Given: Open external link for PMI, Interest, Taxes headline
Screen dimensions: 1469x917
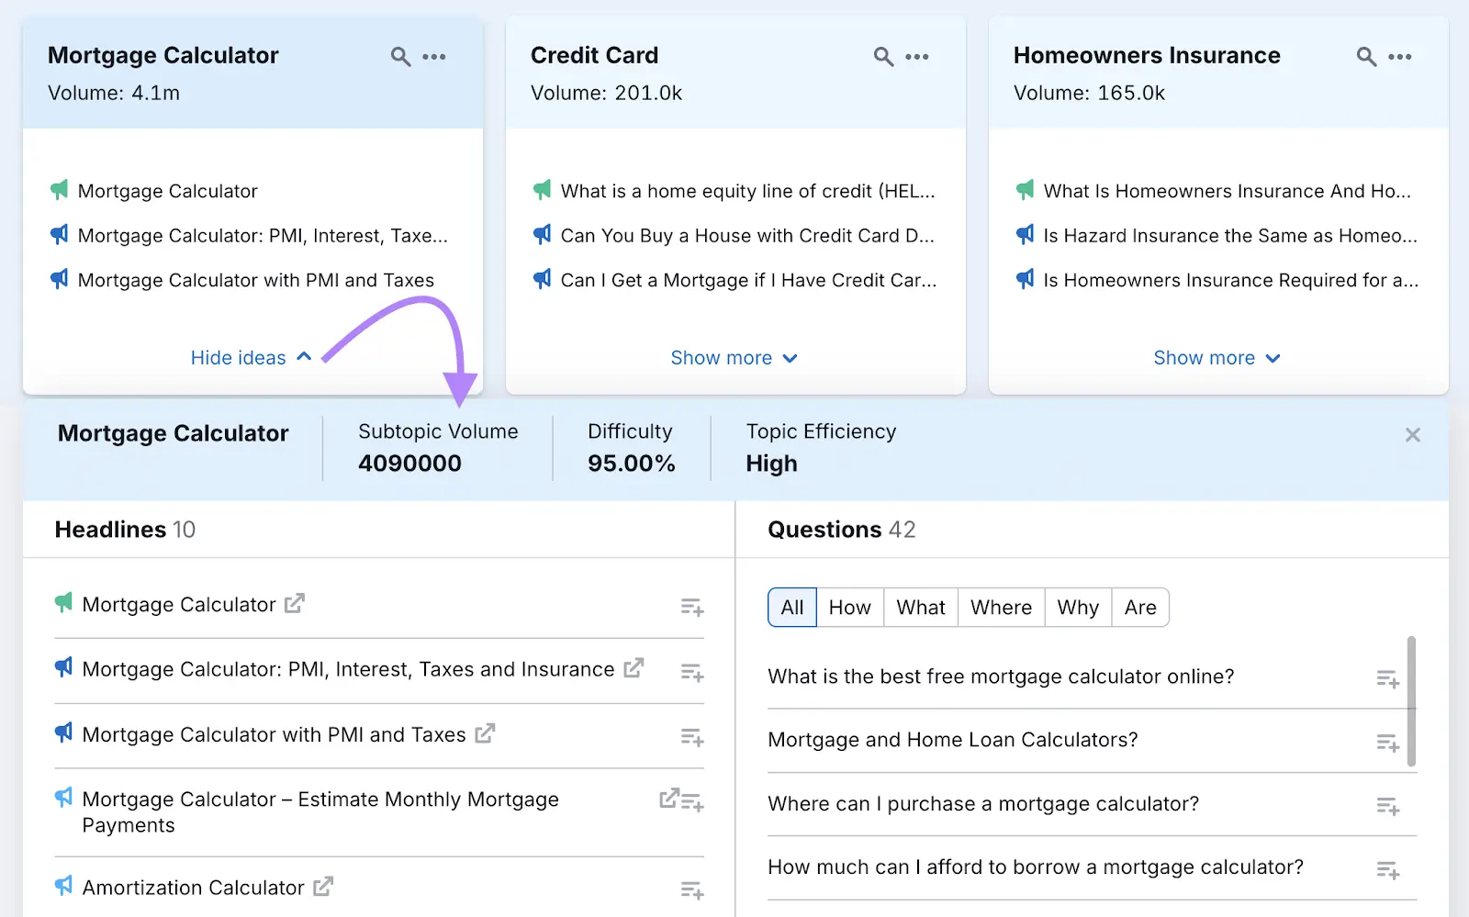Looking at the screenshot, I should point(634,668).
